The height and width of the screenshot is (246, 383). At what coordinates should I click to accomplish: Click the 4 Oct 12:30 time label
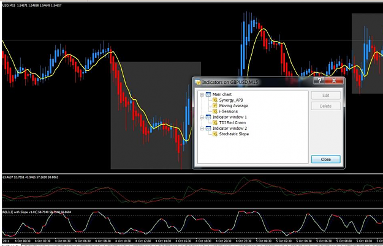point(143,241)
